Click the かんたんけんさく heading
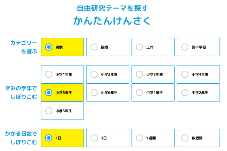The width and height of the screenshot is (227, 151). (x=112, y=21)
